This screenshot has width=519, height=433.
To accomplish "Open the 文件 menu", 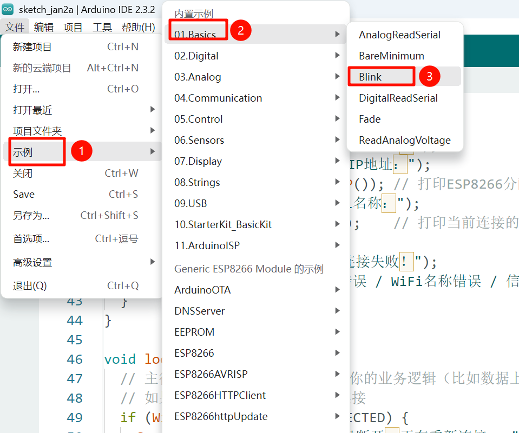I will [x=15, y=27].
